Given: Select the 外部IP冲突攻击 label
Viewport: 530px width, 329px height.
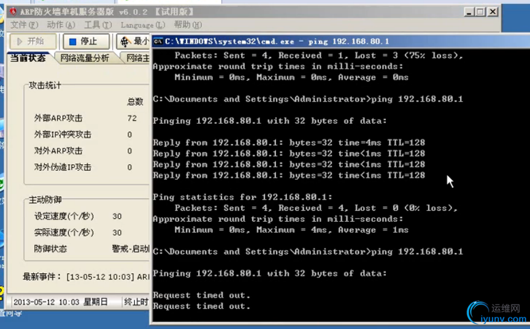Looking at the screenshot, I should pyautogui.click(x=63, y=134).
